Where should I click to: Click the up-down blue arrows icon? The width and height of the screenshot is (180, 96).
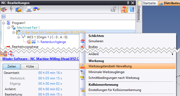point(132,9)
